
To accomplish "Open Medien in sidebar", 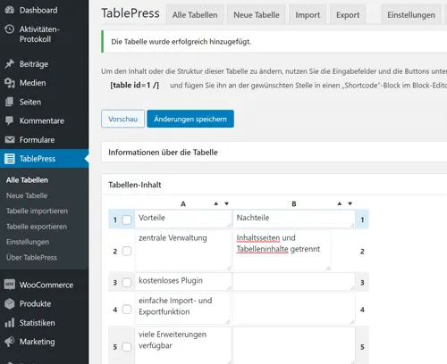I will pyautogui.click(x=32, y=83).
